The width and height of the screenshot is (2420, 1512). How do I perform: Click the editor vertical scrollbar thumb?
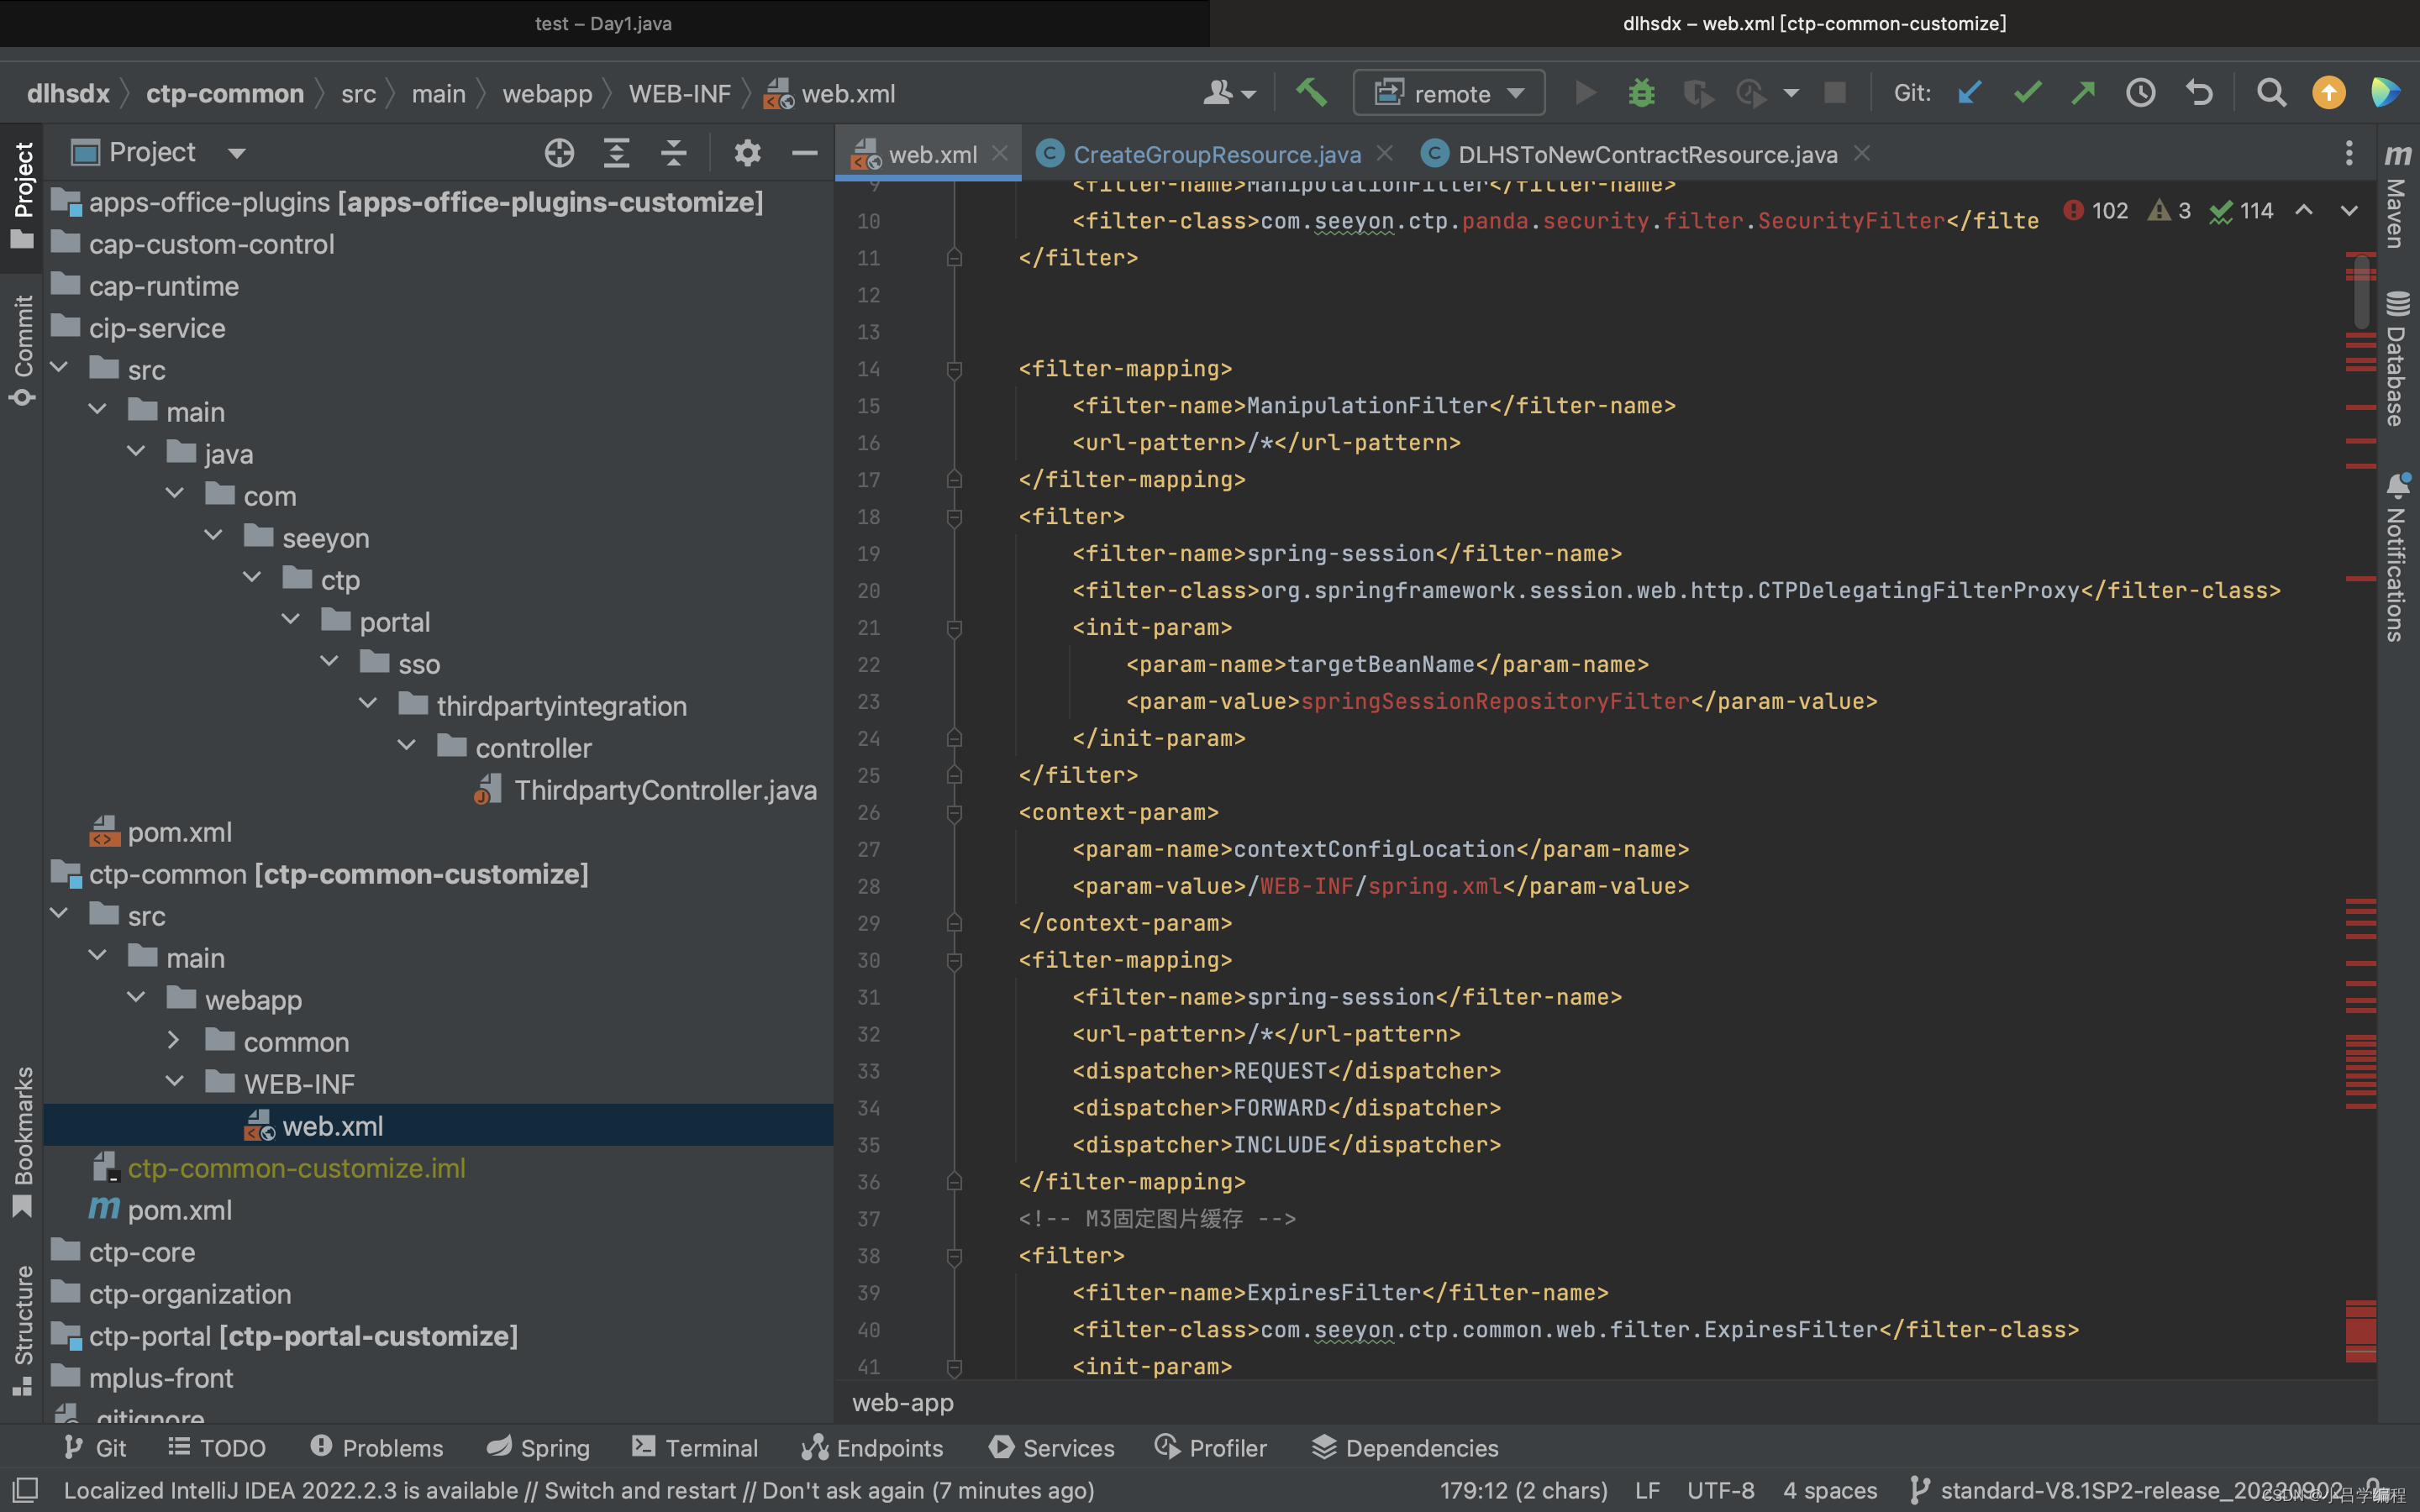[2361, 292]
